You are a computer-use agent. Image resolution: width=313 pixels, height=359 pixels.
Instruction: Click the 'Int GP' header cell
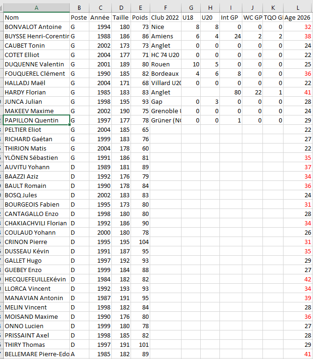pyautogui.click(x=231, y=17)
